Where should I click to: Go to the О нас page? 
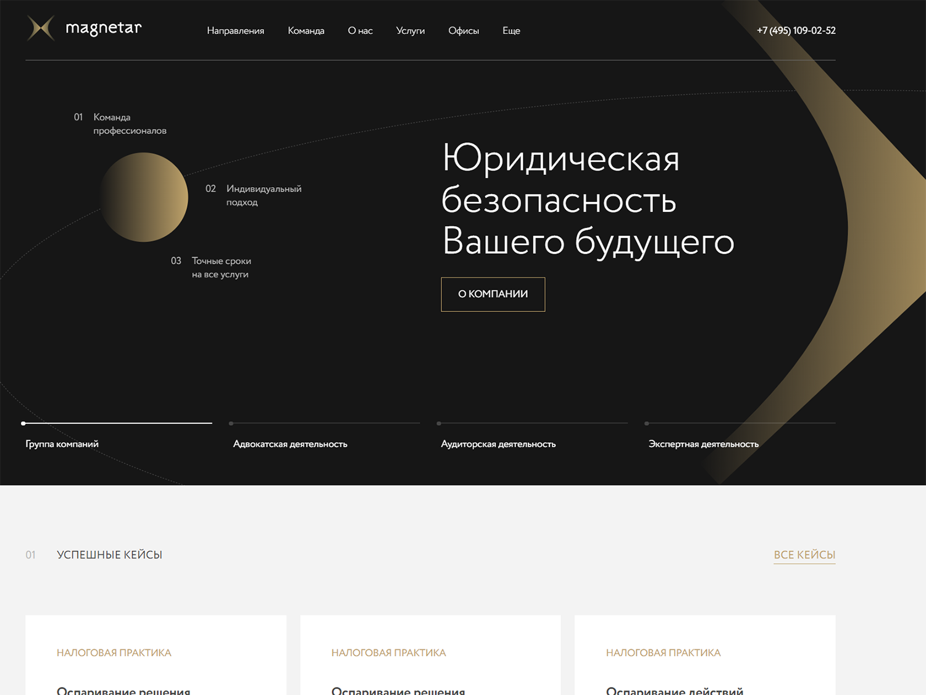pos(360,31)
